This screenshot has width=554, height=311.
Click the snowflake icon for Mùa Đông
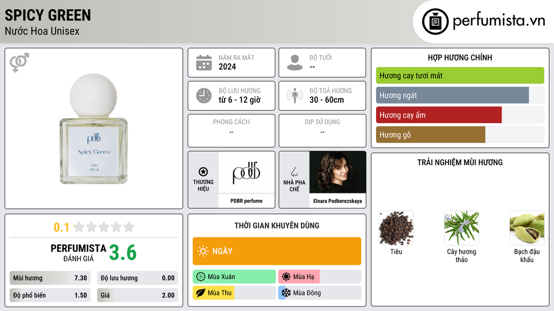click(x=286, y=293)
